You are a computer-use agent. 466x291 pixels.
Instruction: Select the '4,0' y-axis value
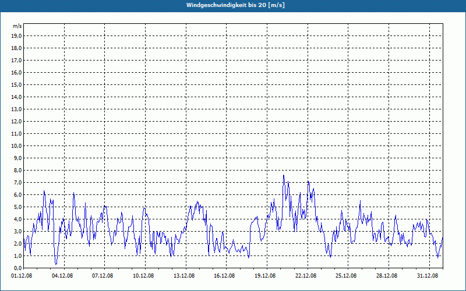[17, 219]
